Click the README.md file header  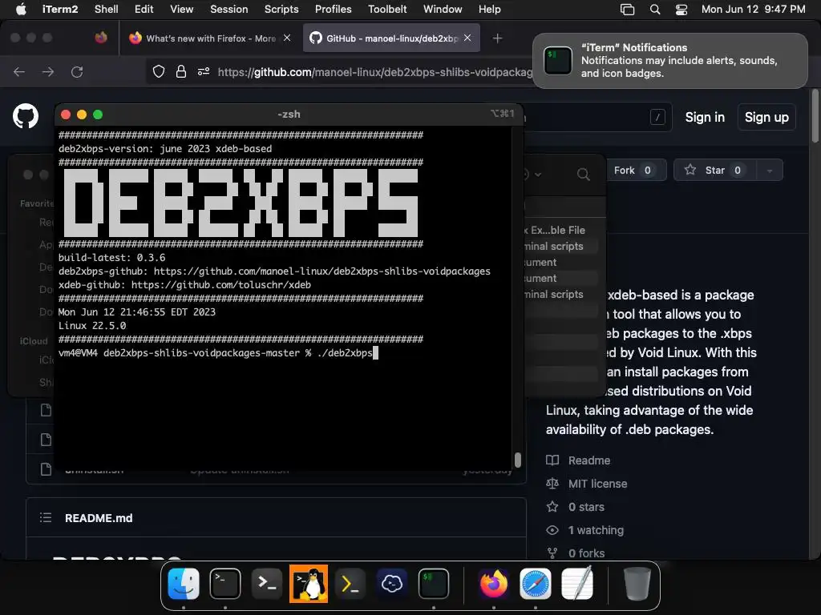coord(99,518)
